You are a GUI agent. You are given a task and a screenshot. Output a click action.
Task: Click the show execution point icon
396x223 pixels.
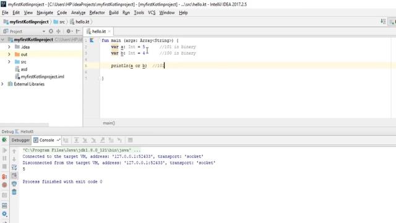pyautogui.click(x=66, y=140)
